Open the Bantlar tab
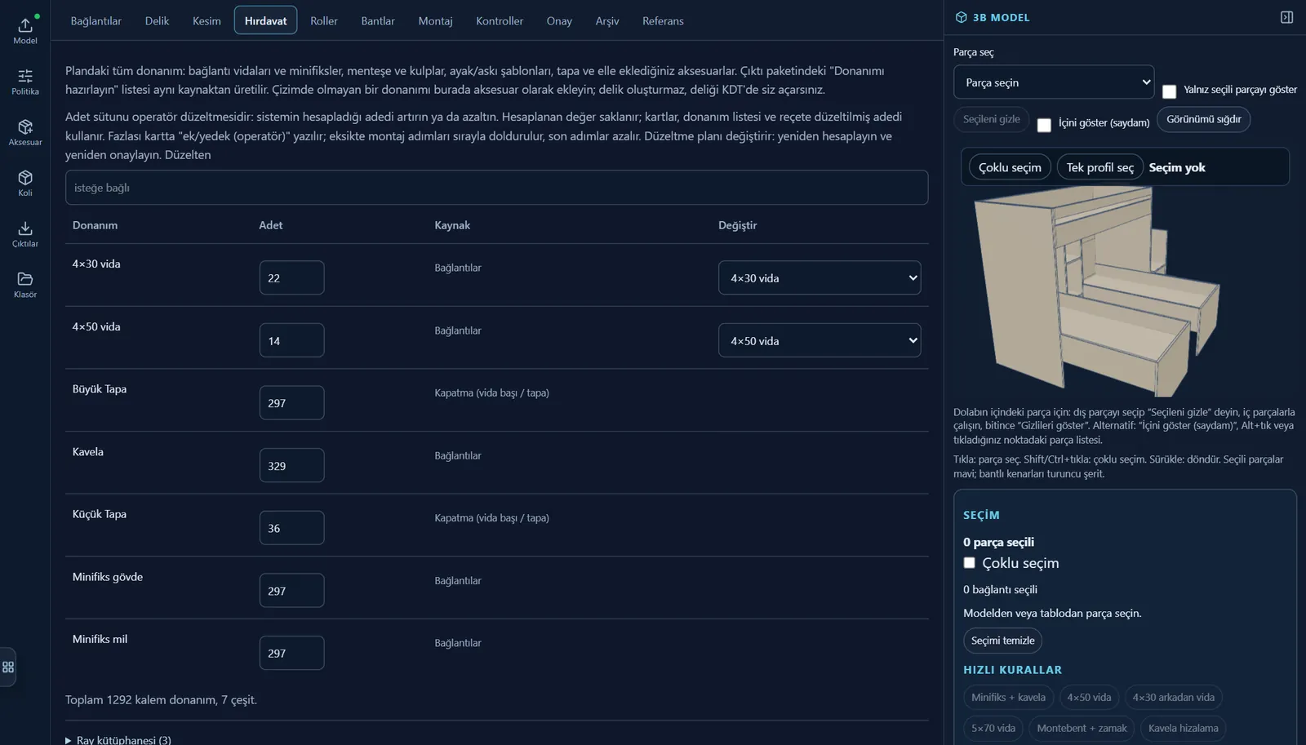The image size is (1306, 745). click(x=378, y=20)
